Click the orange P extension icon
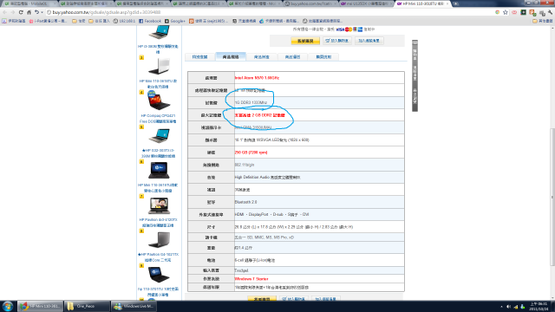Viewport: 555px width, 312px height. [x=532, y=12]
